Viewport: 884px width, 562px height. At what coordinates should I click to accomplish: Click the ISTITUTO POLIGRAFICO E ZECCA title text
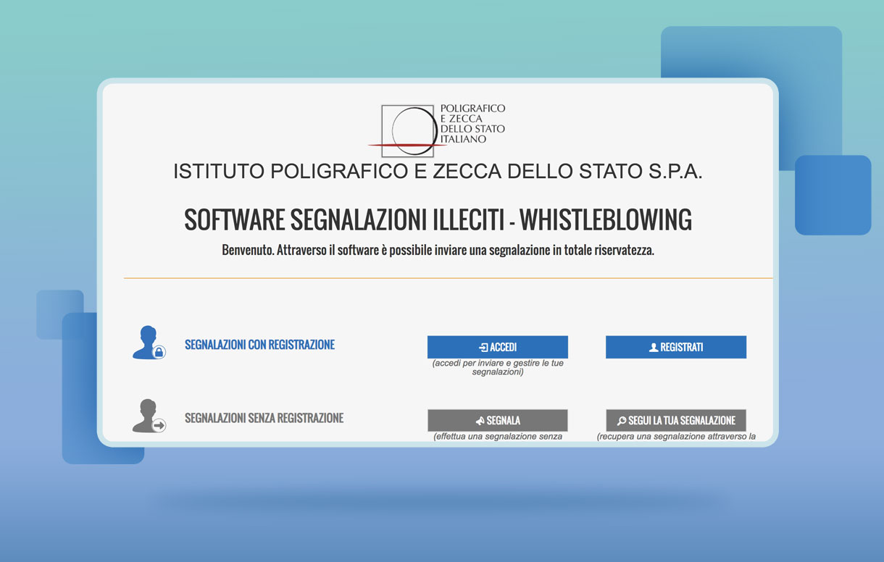coord(438,172)
